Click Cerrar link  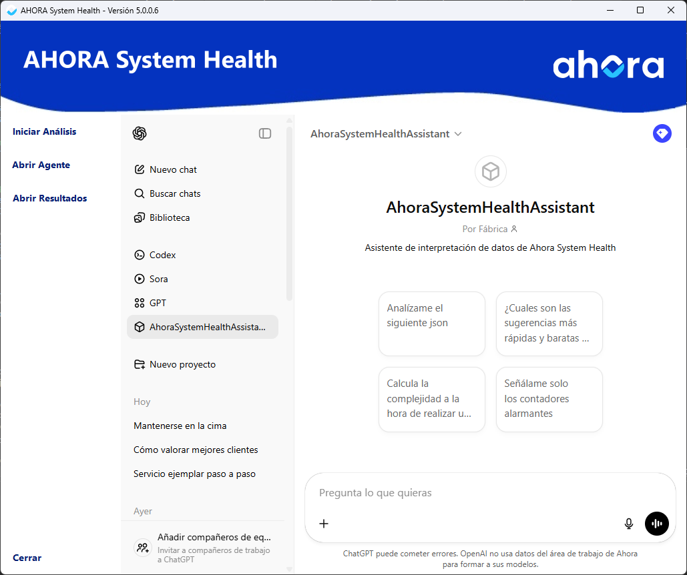point(27,558)
